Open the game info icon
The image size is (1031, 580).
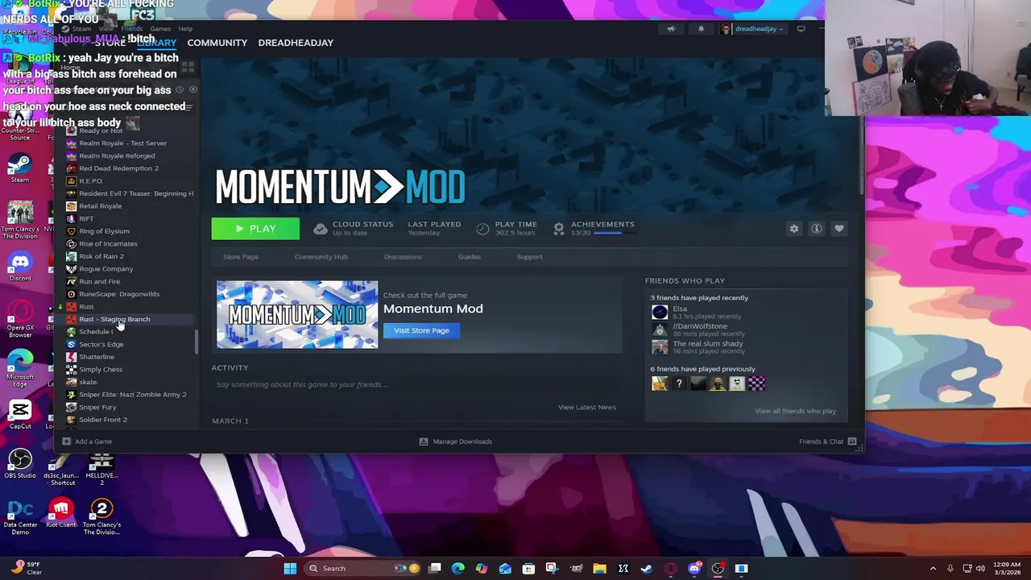coord(817,229)
